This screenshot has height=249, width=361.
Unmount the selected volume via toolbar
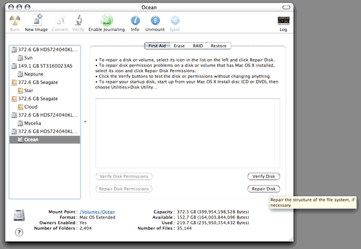pyautogui.click(x=155, y=21)
